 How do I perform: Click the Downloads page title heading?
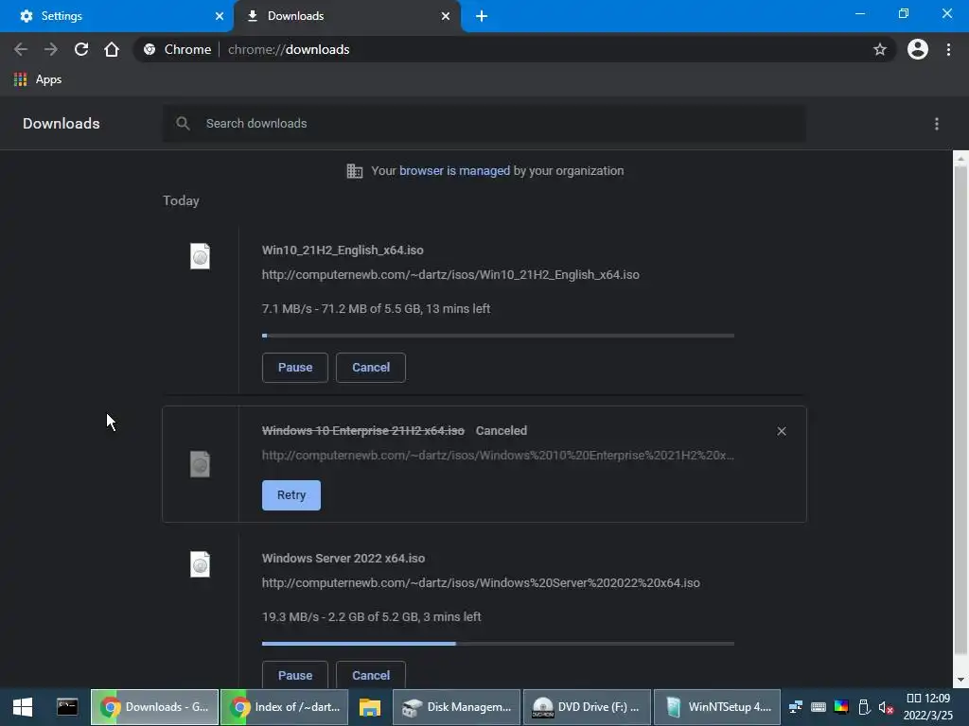pyautogui.click(x=62, y=124)
